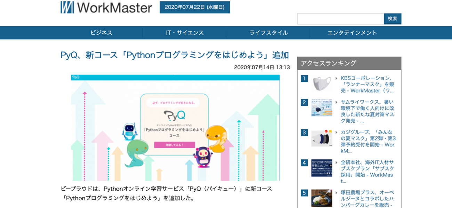Screen dimensions: 452x208
Task: Open 全研本社 ranking article link
Action: point(368,172)
